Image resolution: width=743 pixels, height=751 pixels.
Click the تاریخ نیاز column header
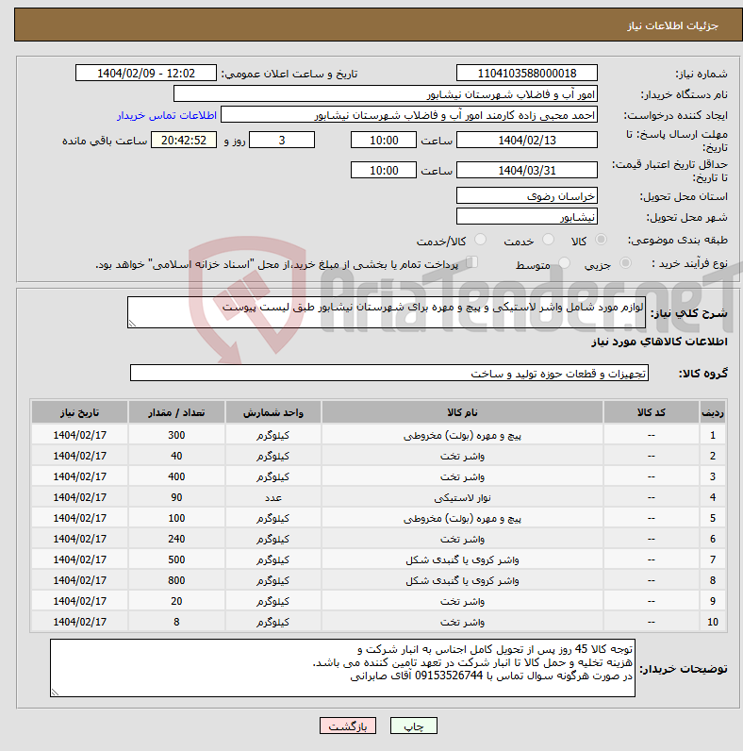(x=79, y=412)
